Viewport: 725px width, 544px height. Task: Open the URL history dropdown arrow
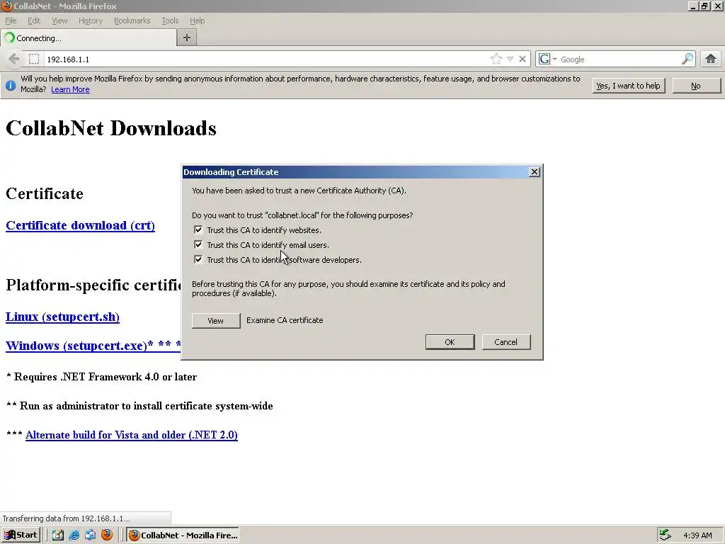[510, 59]
